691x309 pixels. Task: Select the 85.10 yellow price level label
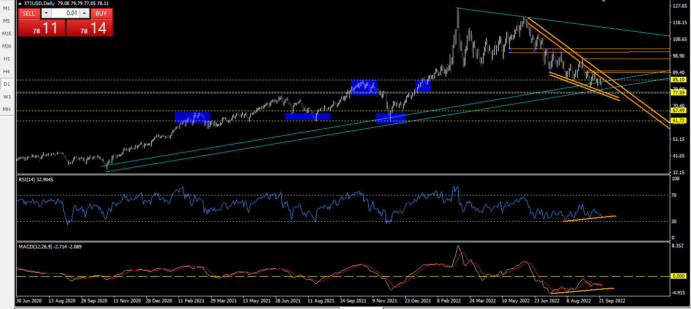[x=678, y=80]
